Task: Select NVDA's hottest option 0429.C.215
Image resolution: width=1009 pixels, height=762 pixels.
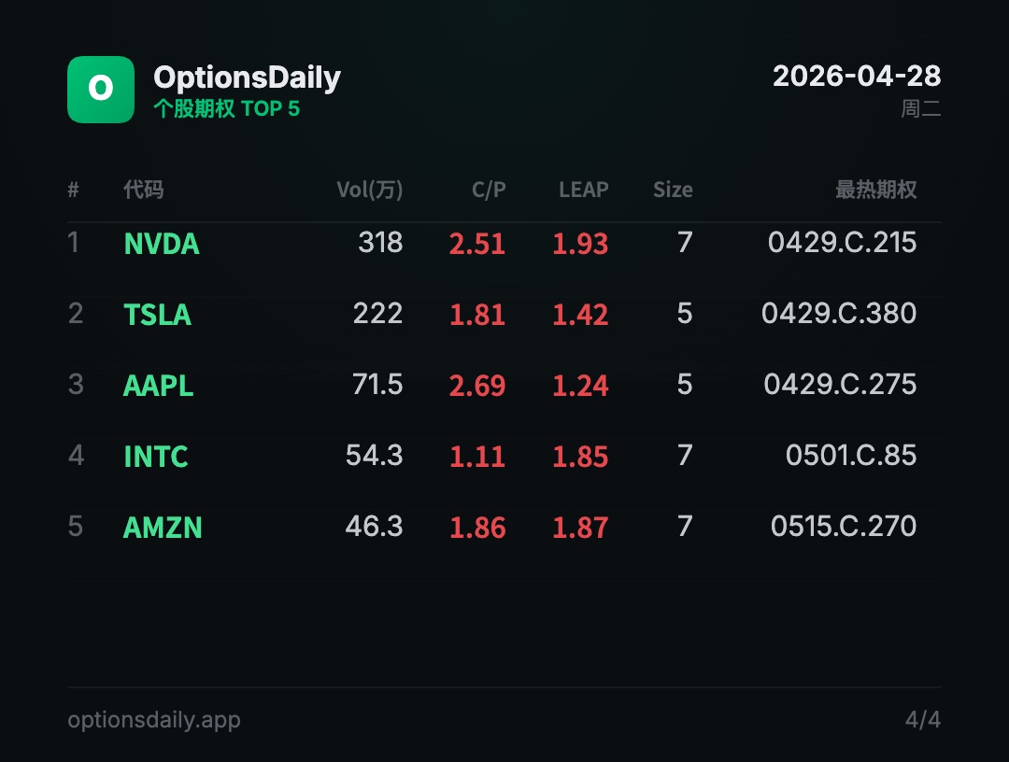Action: [842, 243]
